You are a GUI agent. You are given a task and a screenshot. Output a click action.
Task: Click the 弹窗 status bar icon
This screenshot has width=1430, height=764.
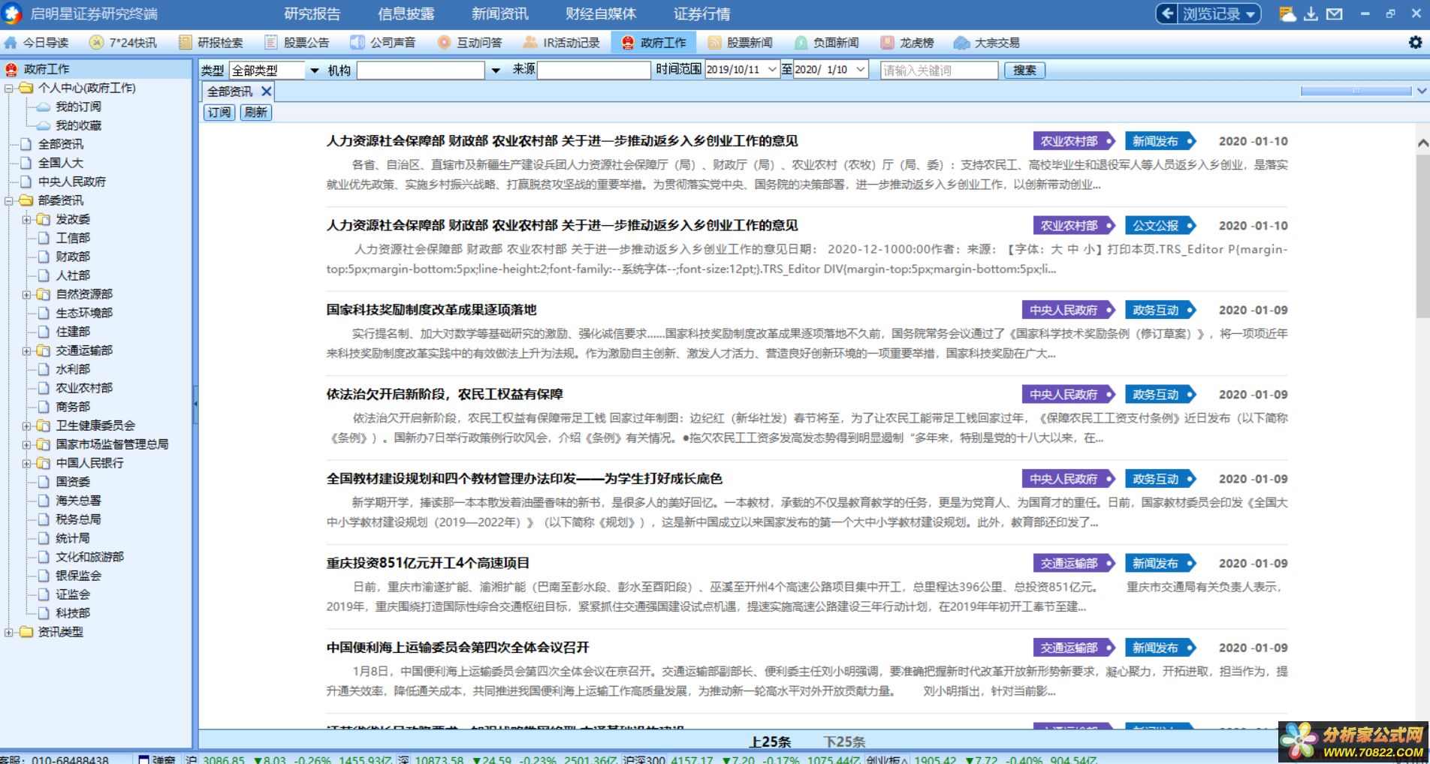pos(143,759)
